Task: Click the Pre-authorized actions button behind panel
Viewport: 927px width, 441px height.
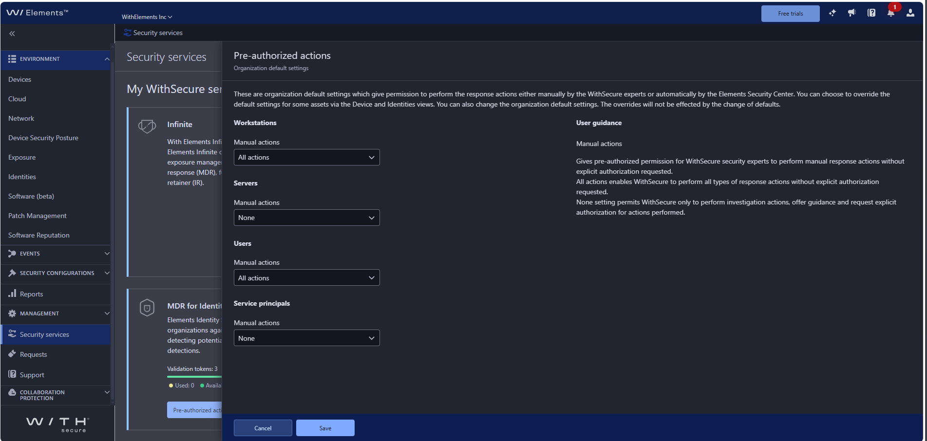Action: [194, 410]
